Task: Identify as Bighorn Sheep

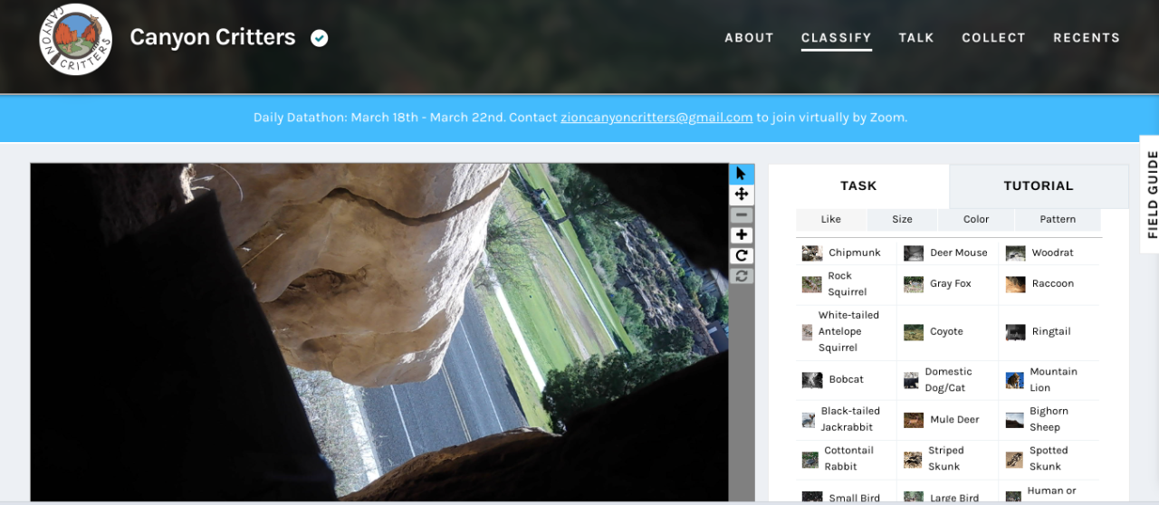Action: coord(1049,419)
